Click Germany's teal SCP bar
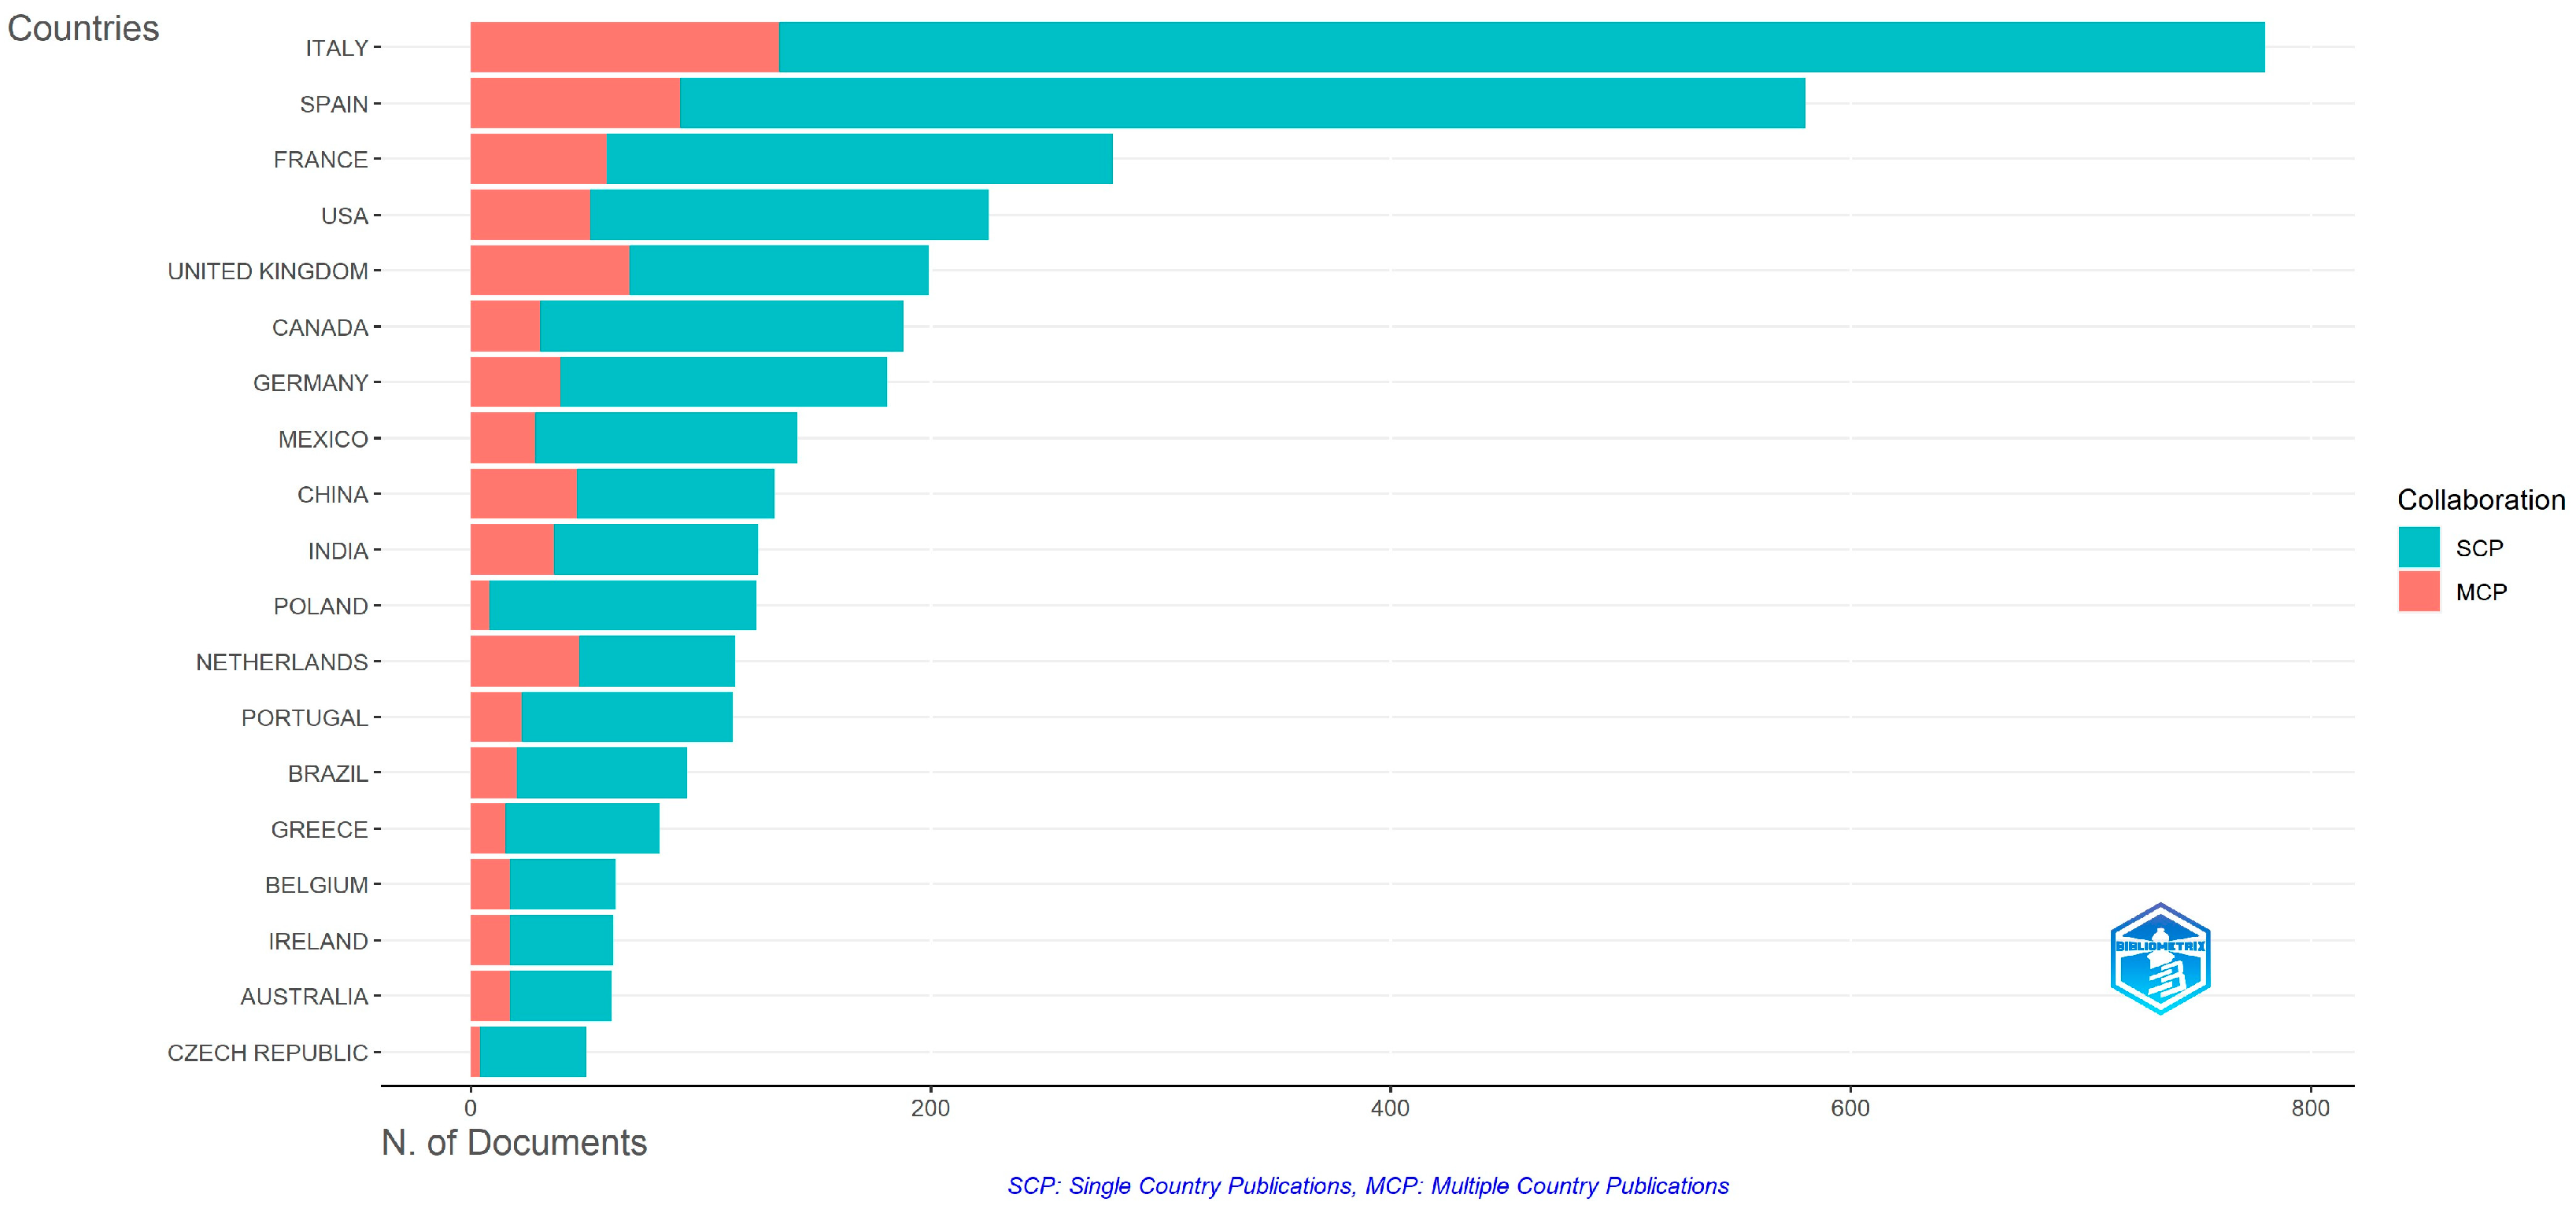The image size is (2576, 1213). tap(722, 382)
